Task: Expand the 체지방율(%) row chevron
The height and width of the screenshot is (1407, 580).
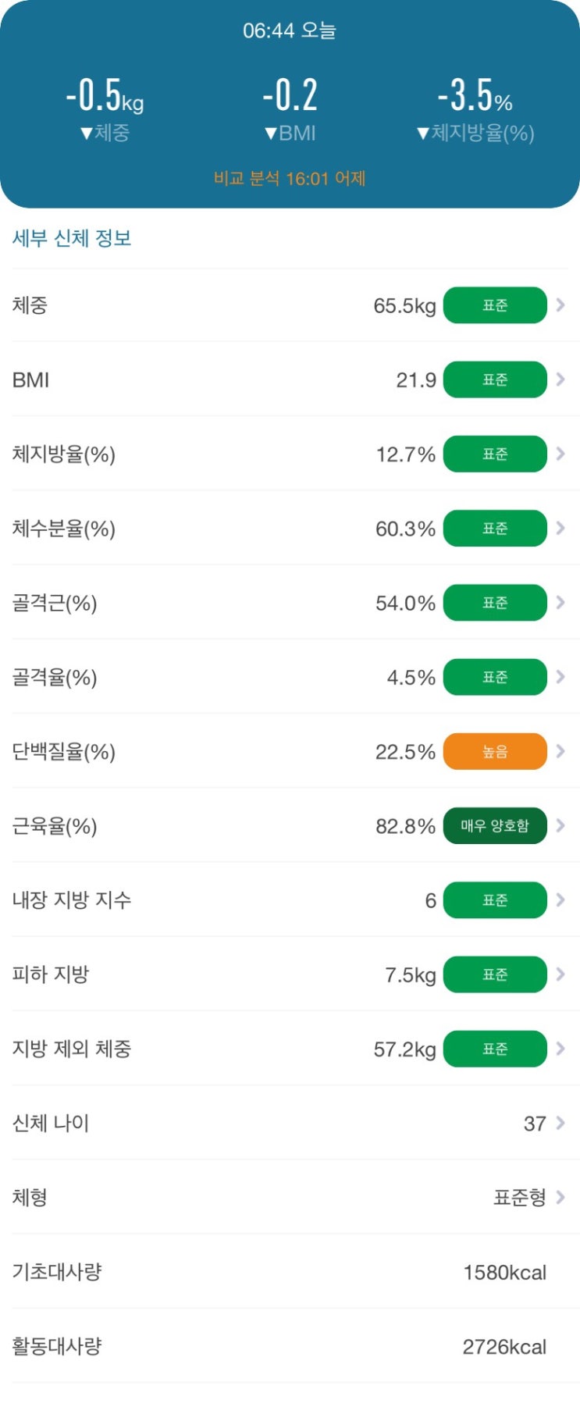Action: click(x=560, y=454)
